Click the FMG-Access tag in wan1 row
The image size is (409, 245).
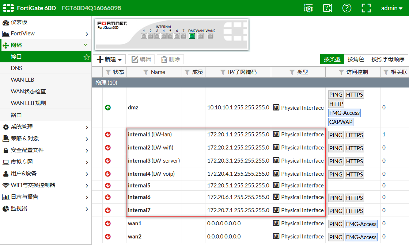(361, 224)
